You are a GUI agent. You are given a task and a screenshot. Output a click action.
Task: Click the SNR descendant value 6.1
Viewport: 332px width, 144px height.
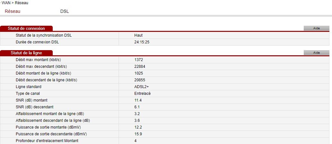tap(137, 107)
